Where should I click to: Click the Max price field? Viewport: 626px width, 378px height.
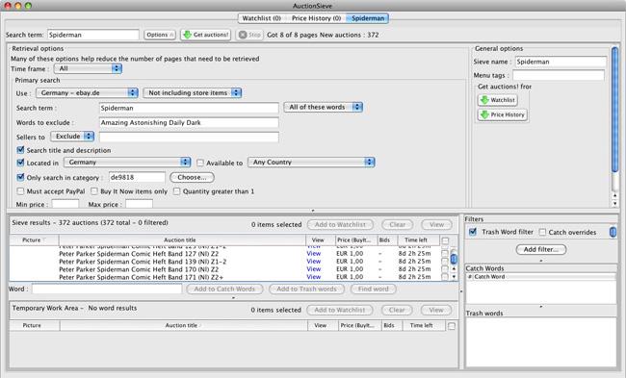click(139, 204)
